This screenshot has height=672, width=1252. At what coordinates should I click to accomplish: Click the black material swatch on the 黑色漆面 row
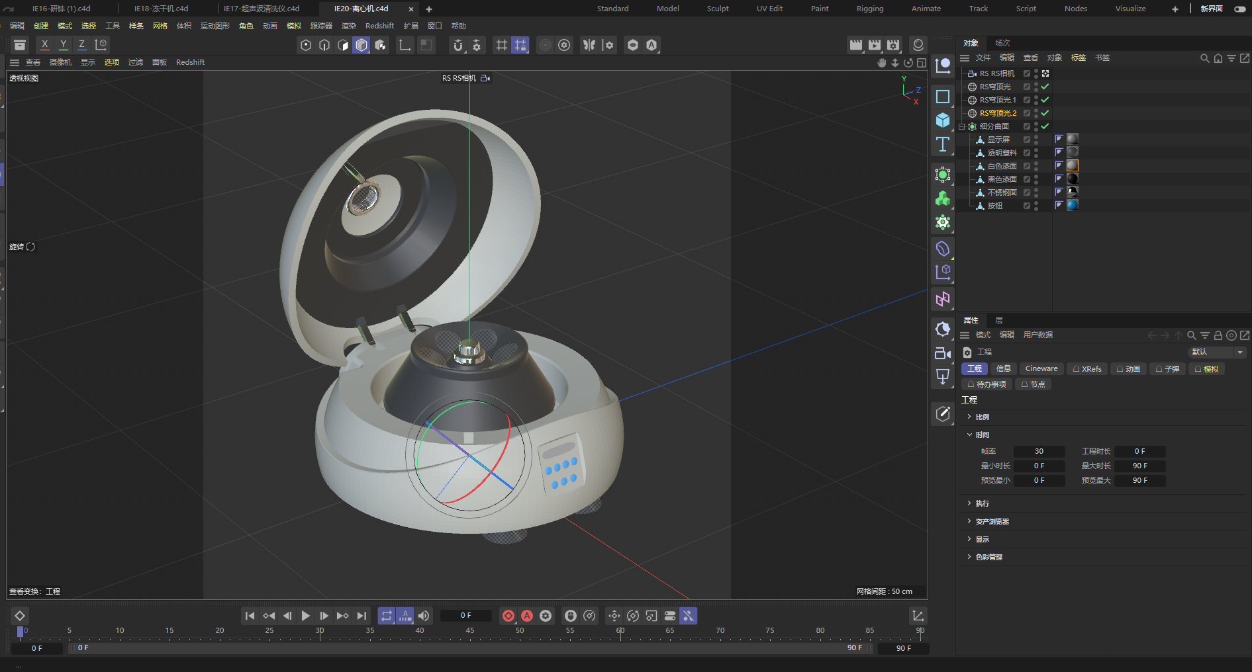tap(1073, 179)
